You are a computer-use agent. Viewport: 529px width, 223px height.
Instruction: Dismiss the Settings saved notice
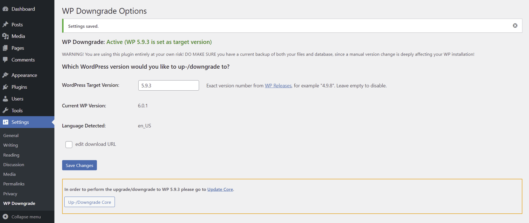click(515, 26)
